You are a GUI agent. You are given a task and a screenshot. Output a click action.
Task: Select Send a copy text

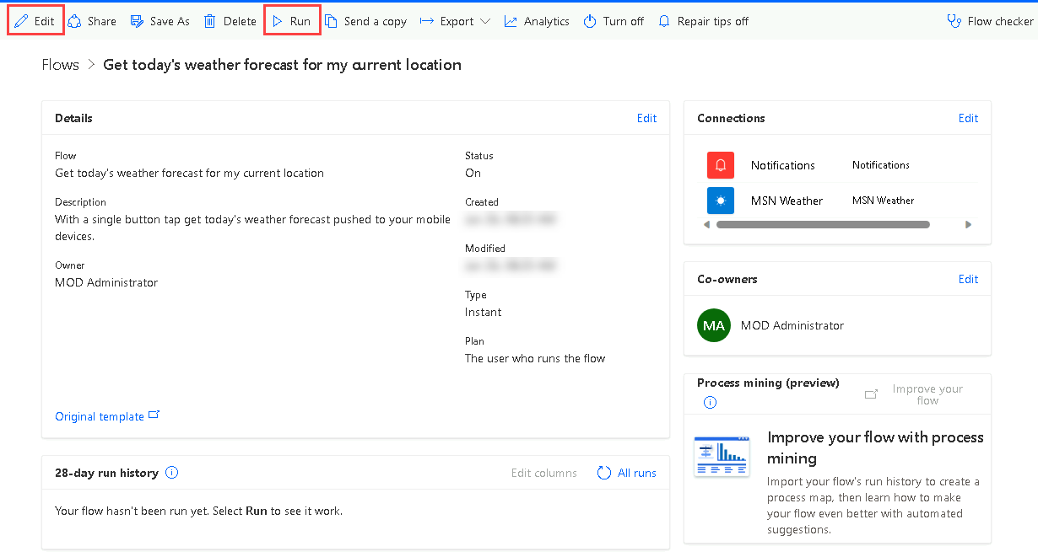click(376, 21)
